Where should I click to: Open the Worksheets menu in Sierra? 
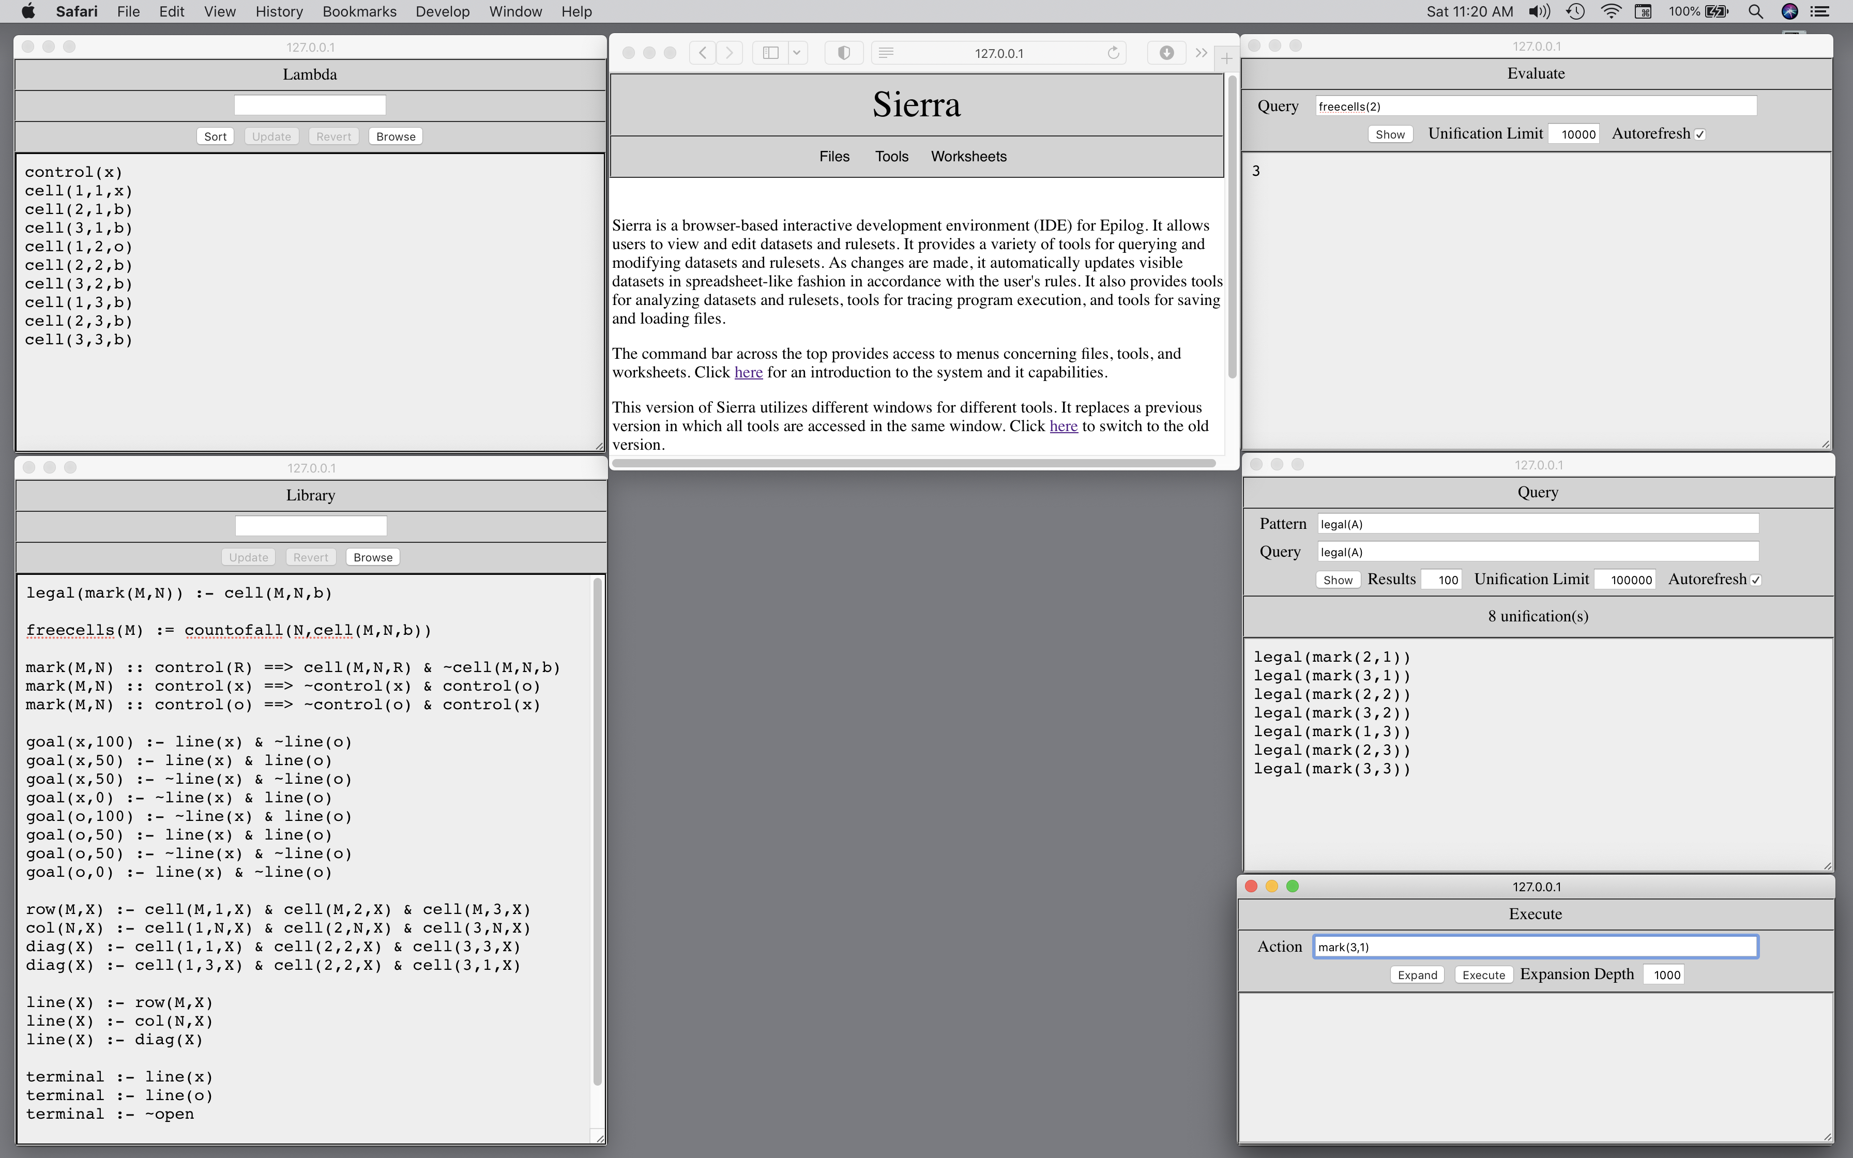968,156
